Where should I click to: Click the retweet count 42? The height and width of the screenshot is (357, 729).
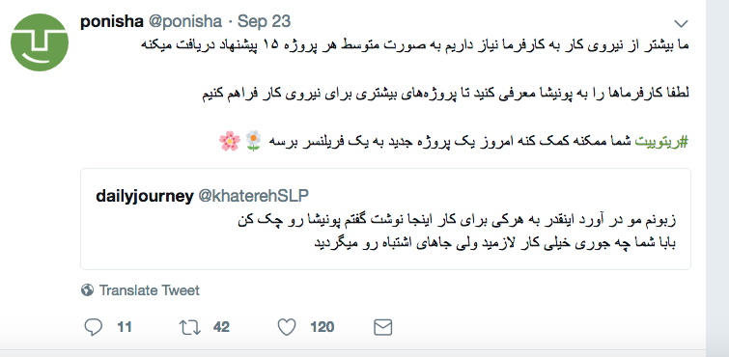[x=221, y=327]
